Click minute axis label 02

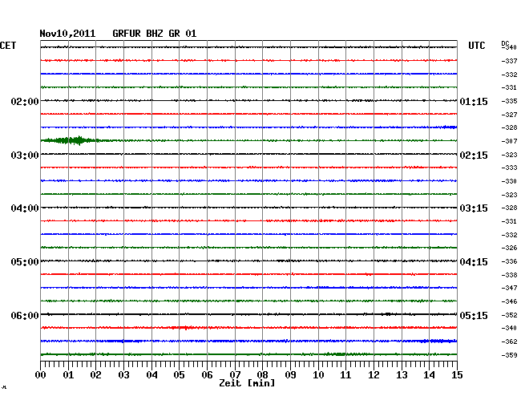click(x=95, y=375)
